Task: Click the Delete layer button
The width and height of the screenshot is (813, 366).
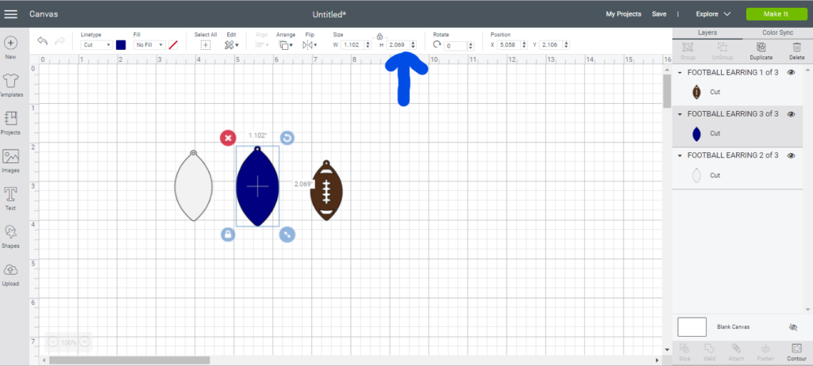Action: tap(797, 51)
